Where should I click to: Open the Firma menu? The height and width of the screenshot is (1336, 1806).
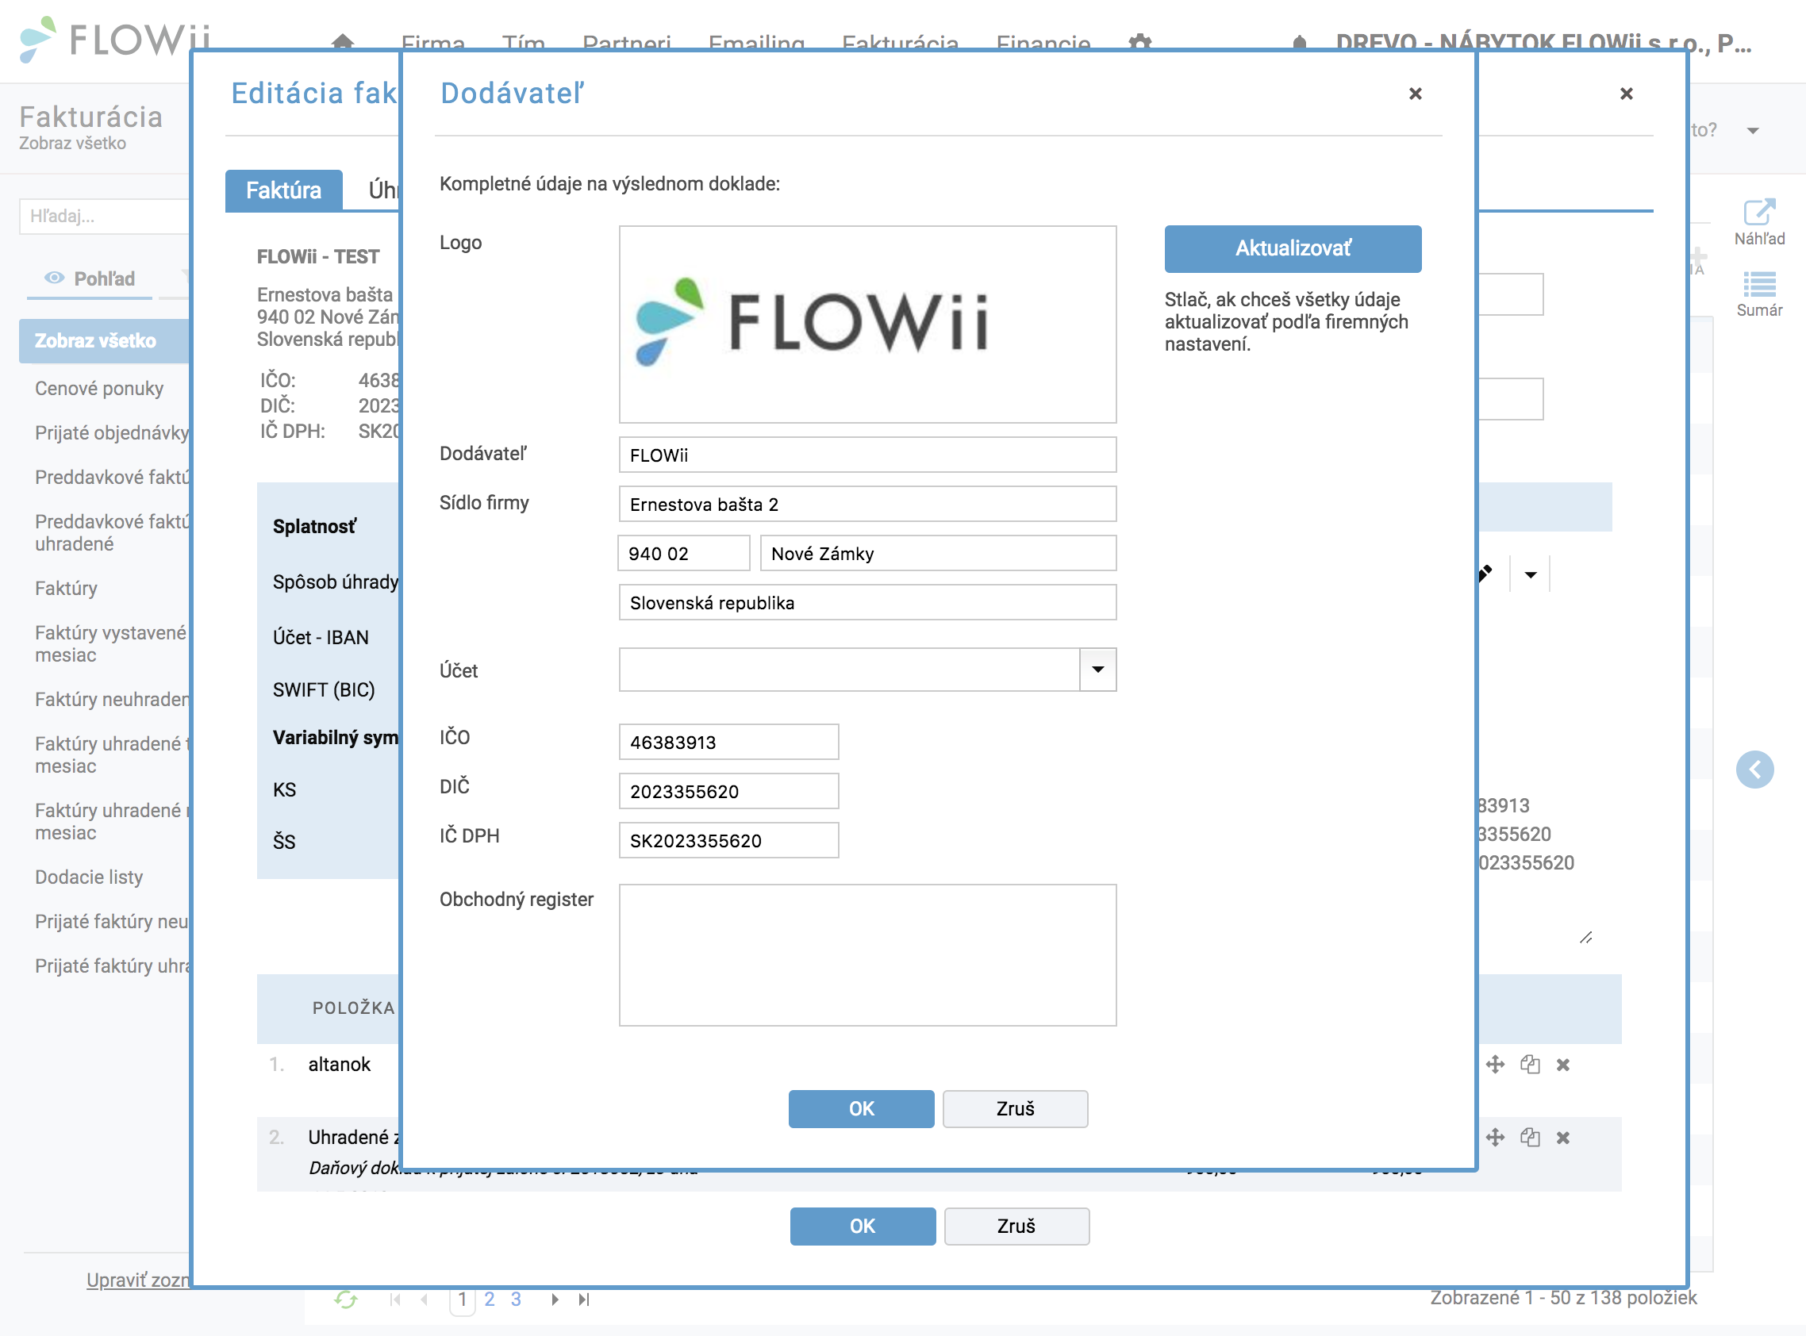click(432, 42)
